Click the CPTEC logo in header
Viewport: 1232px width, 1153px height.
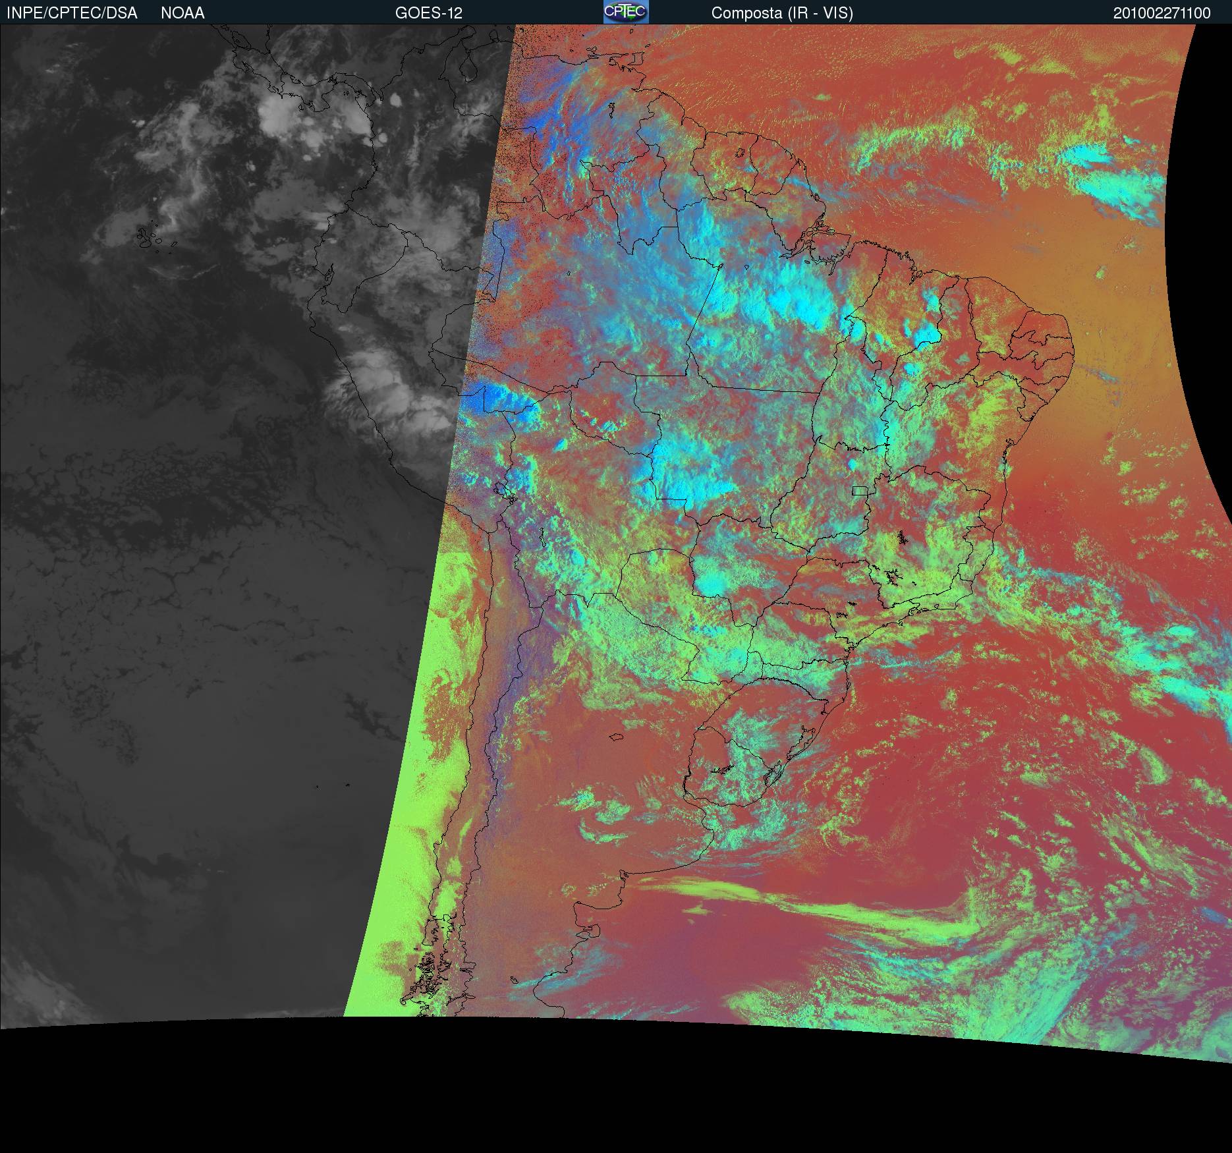(x=626, y=12)
